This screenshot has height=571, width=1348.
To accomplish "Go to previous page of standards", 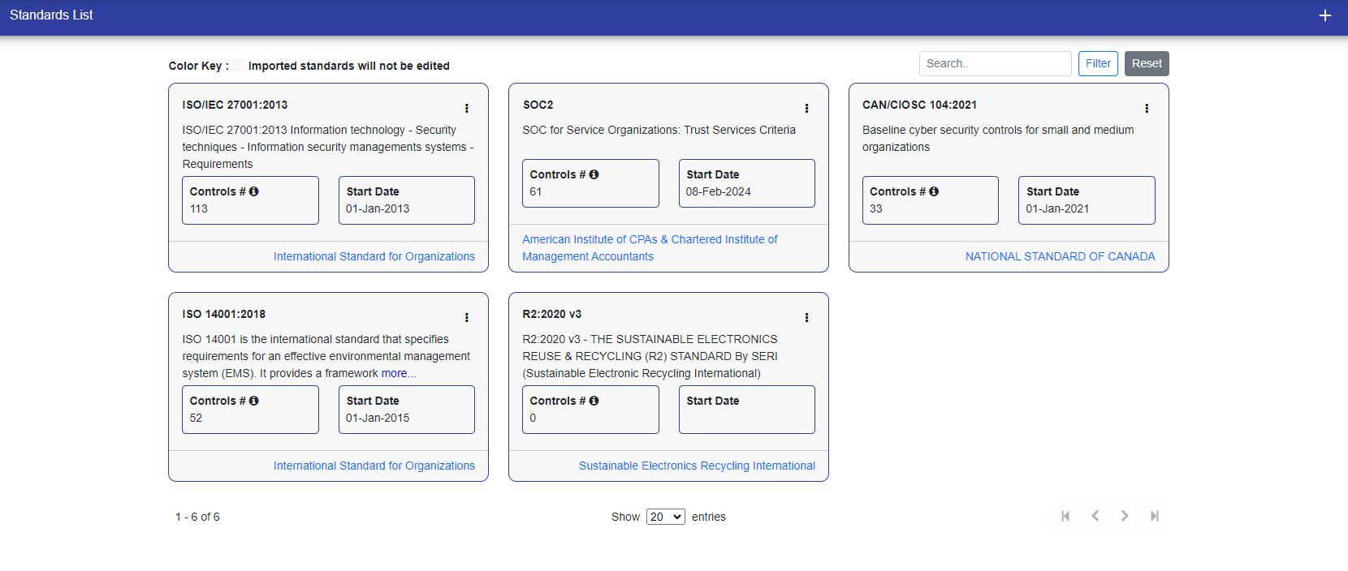I will (1095, 516).
